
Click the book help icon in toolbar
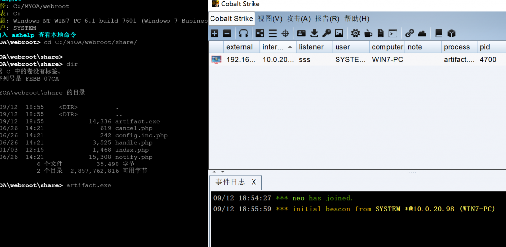pyautogui.click(x=439, y=33)
